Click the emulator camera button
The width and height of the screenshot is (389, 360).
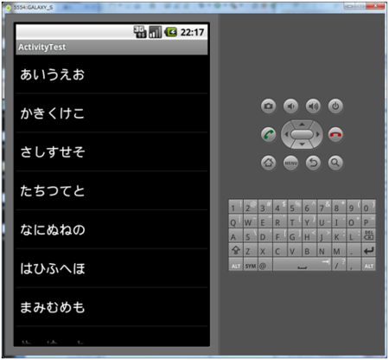pos(268,106)
